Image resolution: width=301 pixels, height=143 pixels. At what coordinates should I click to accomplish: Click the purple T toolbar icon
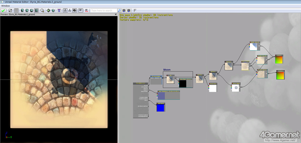coord(59,11)
